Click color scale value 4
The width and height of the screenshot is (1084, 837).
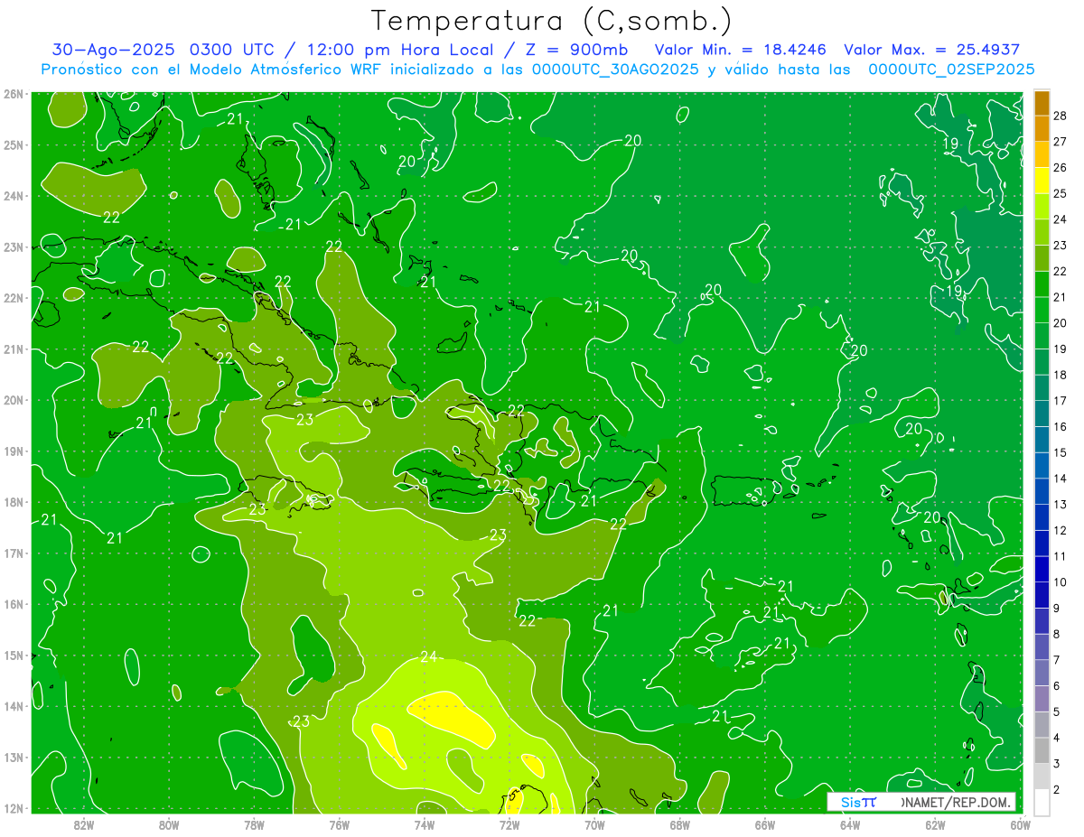tap(1057, 738)
